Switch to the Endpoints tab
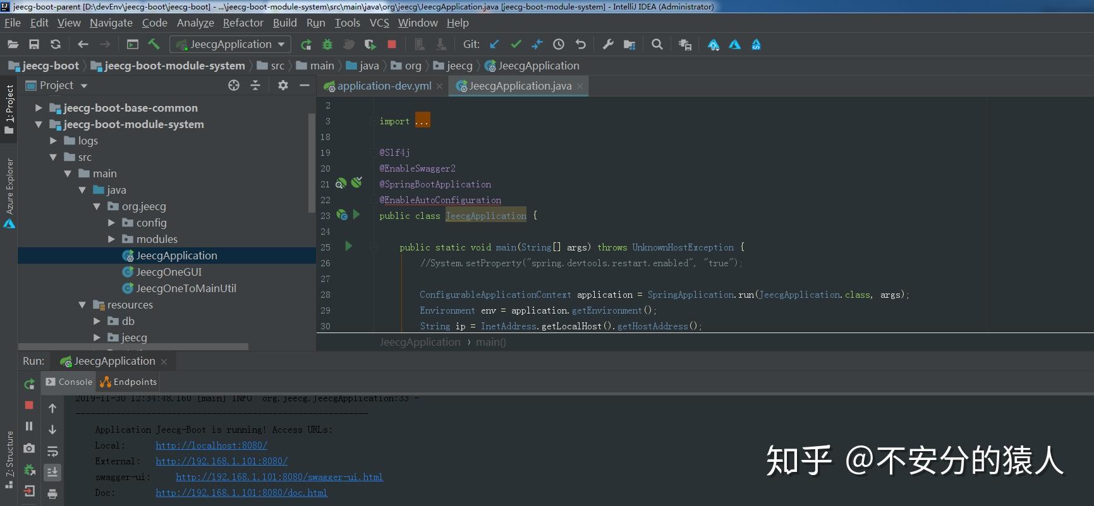Screen dimensions: 1094x506 click(x=128, y=382)
